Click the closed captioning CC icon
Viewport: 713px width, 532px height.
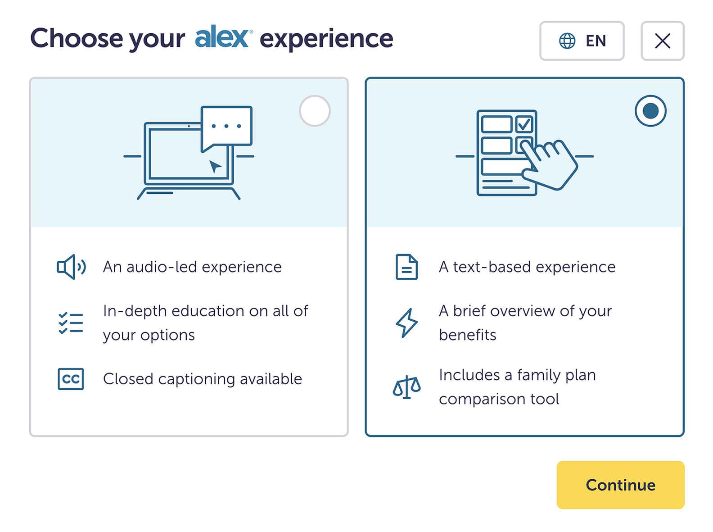coord(71,379)
